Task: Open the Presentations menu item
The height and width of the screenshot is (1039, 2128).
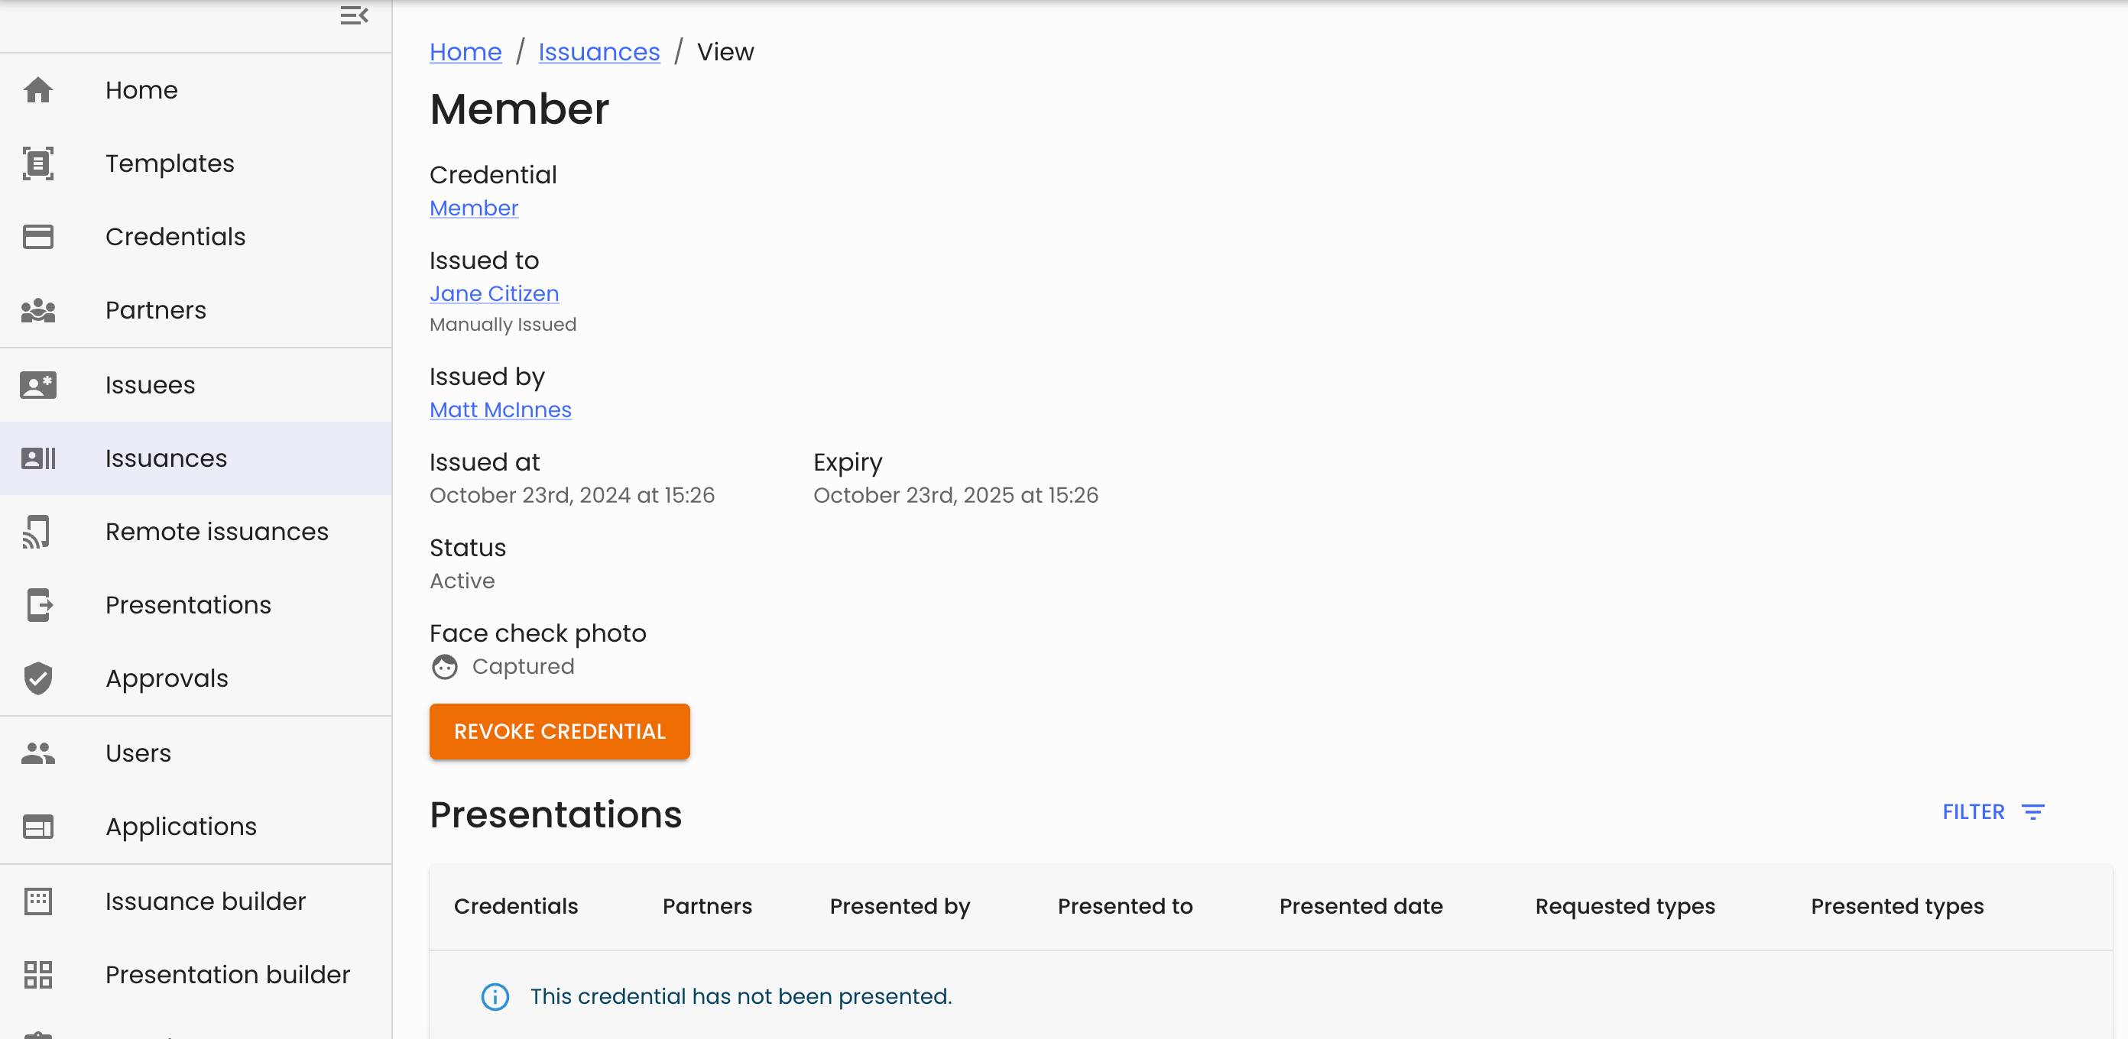Action: pos(188,605)
